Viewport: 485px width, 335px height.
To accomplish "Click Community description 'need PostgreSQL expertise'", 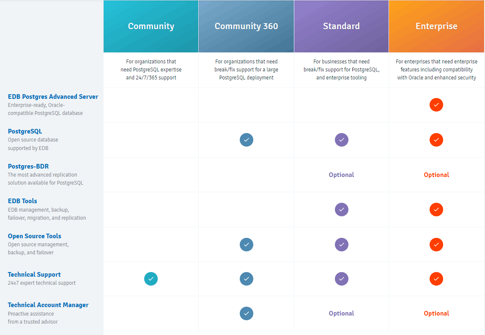I will [151, 70].
